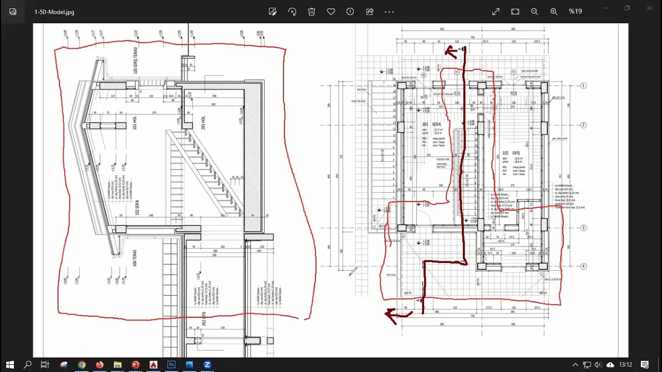Click the 1-50-Model.jpg file name
Screen dimensions: 662x372
click(54, 12)
